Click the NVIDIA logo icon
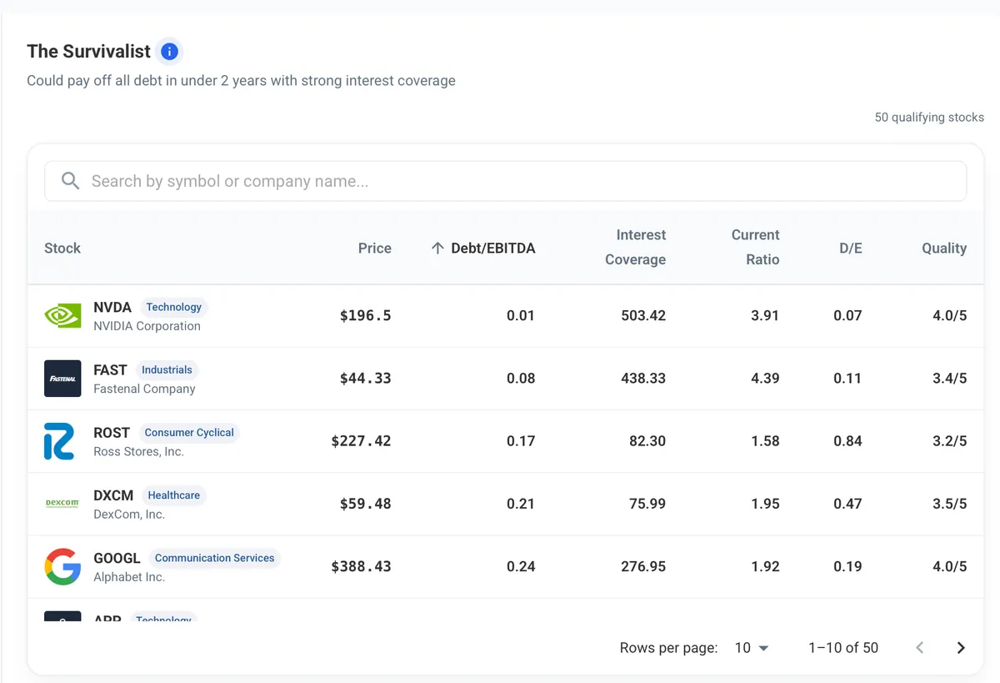Image resolution: width=1000 pixels, height=683 pixels. [x=62, y=316]
